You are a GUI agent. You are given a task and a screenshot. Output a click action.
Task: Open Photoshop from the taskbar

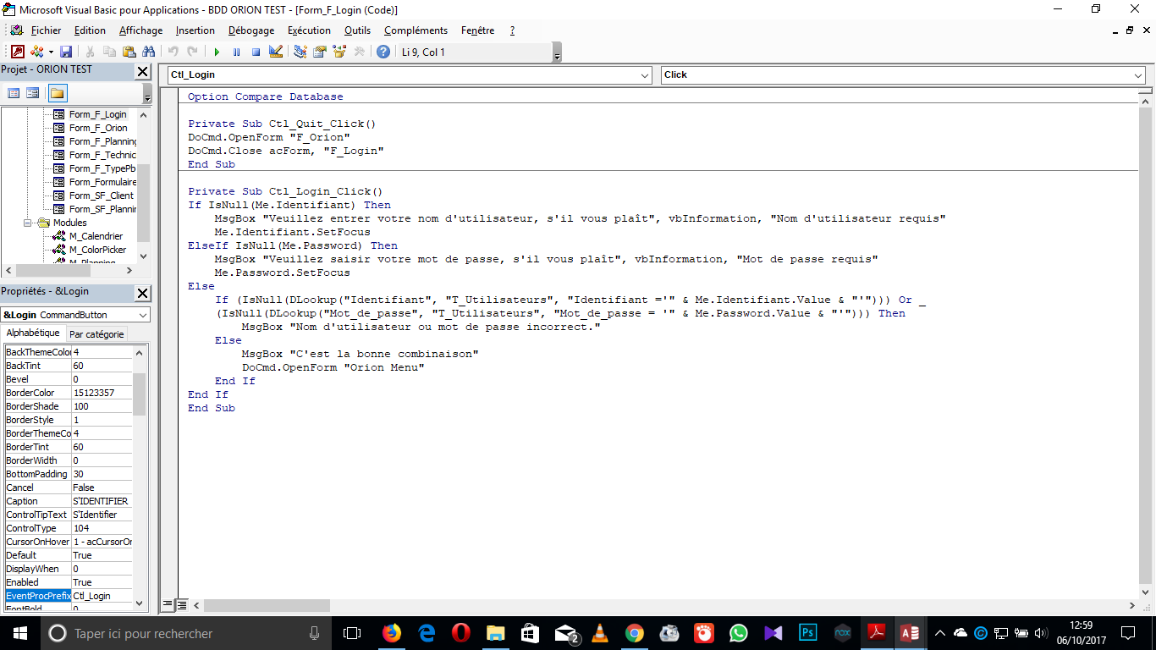point(807,633)
